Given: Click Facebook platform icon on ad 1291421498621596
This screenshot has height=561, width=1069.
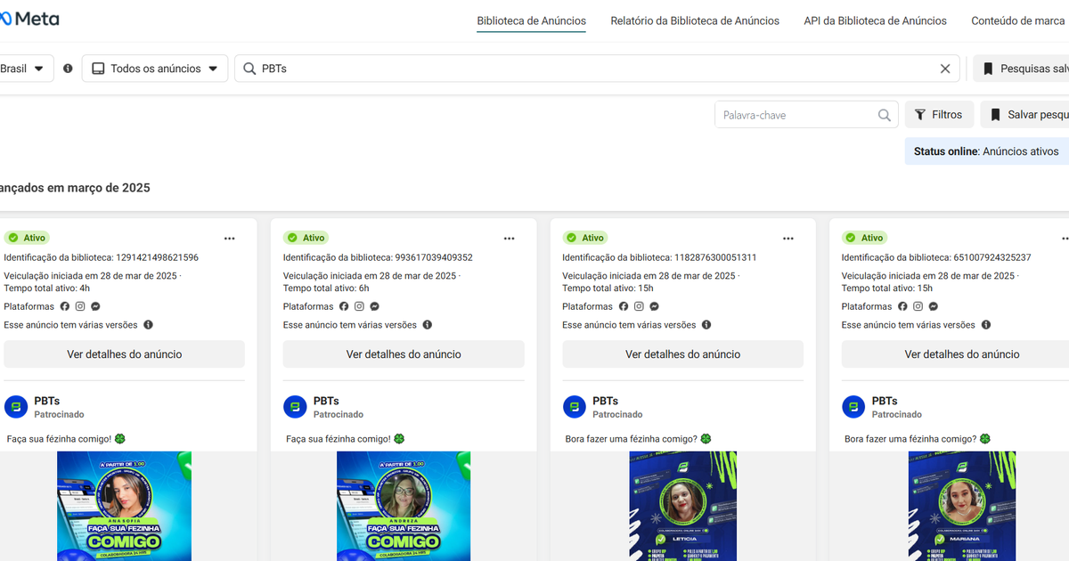Looking at the screenshot, I should click(x=64, y=306).
